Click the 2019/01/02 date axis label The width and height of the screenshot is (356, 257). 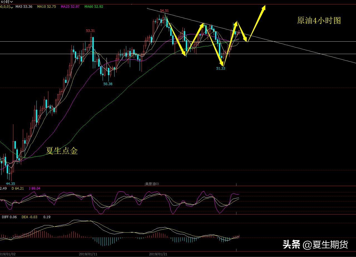[x=8, y=254]
